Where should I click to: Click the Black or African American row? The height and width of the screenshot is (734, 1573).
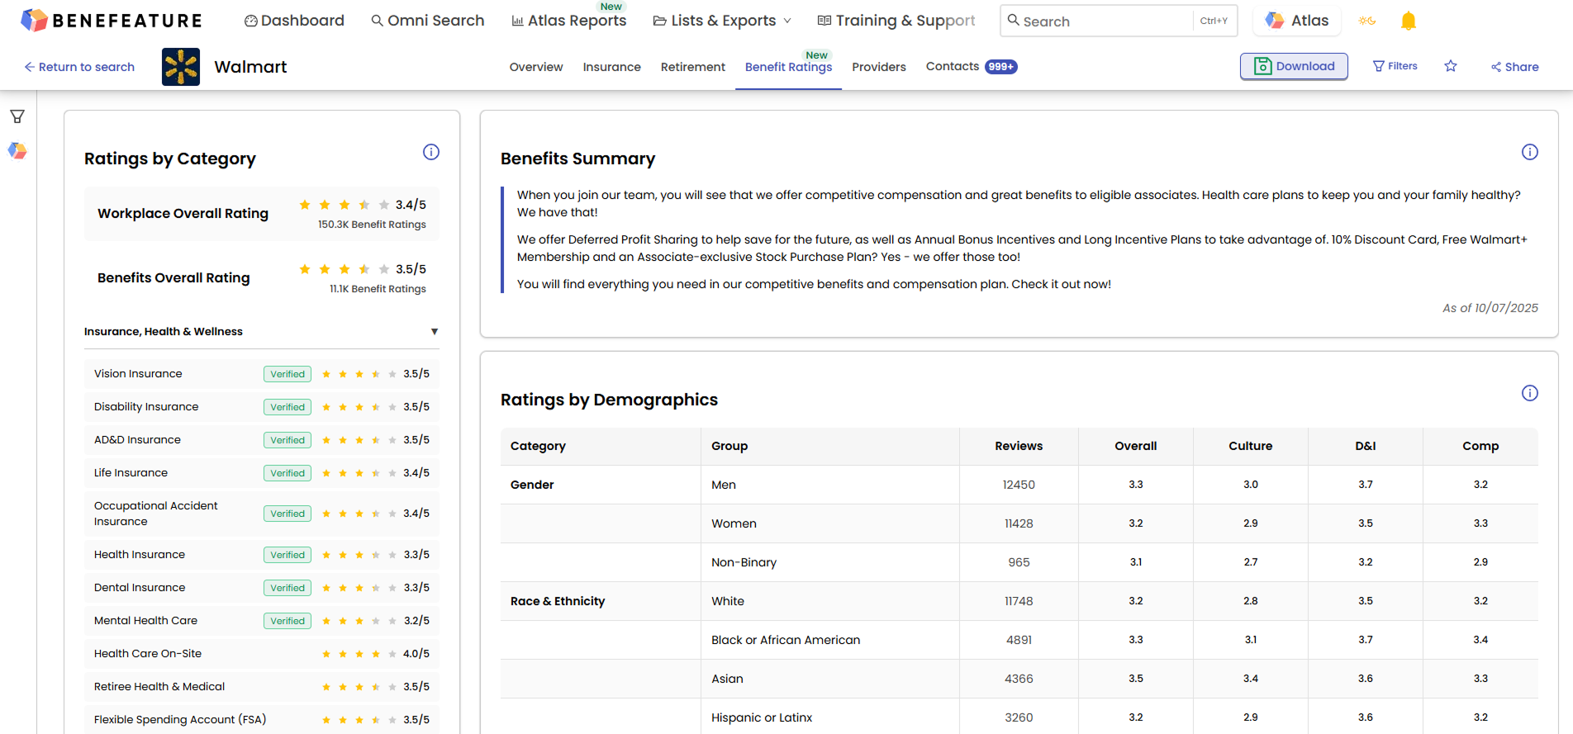click(x=1019, y=640)
